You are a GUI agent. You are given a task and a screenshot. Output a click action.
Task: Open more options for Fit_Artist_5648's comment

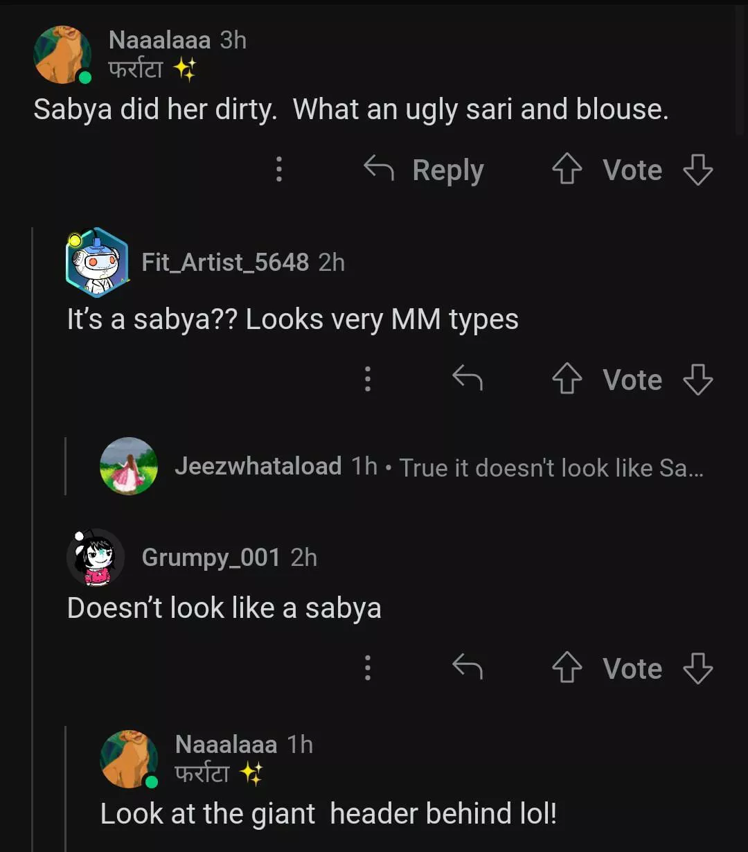coord(367,379)
